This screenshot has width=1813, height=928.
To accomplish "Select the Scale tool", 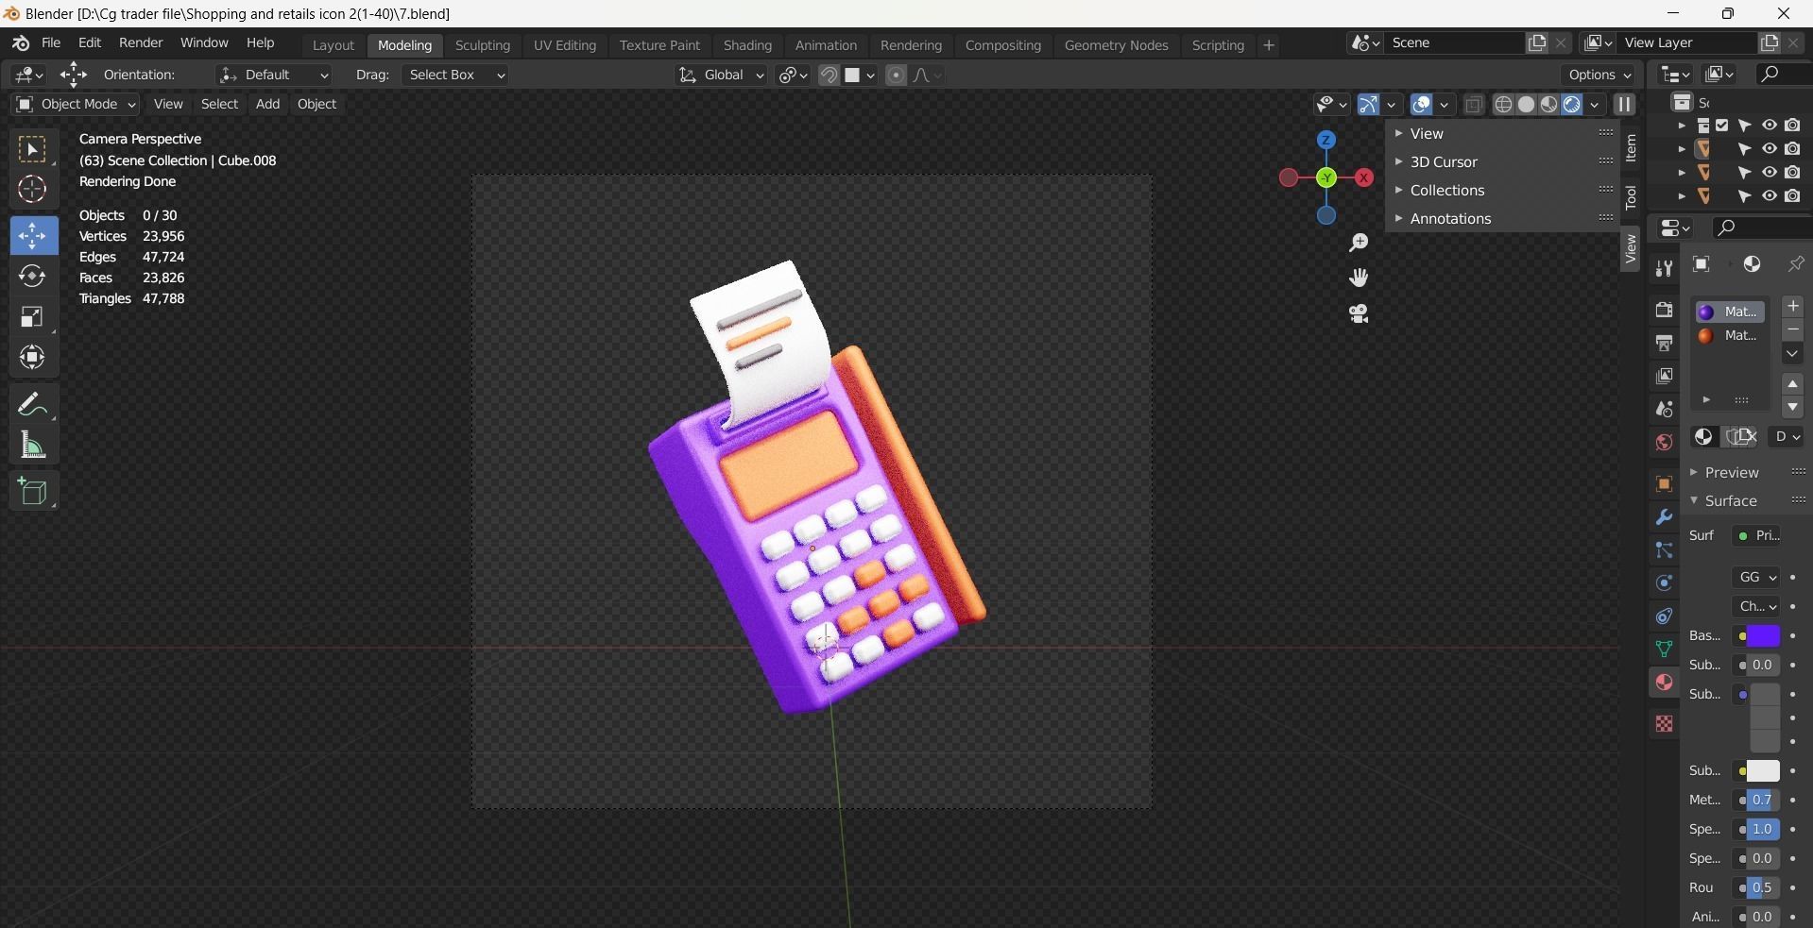I will 32,316.
